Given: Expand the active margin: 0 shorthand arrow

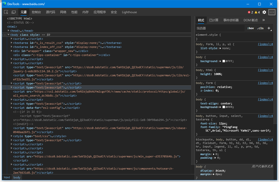Looking at the screenshot, I should click(x=214, y=154).
